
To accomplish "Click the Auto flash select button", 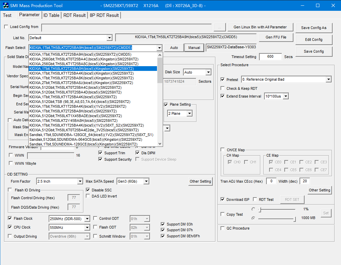I will (x=174, y=48).
